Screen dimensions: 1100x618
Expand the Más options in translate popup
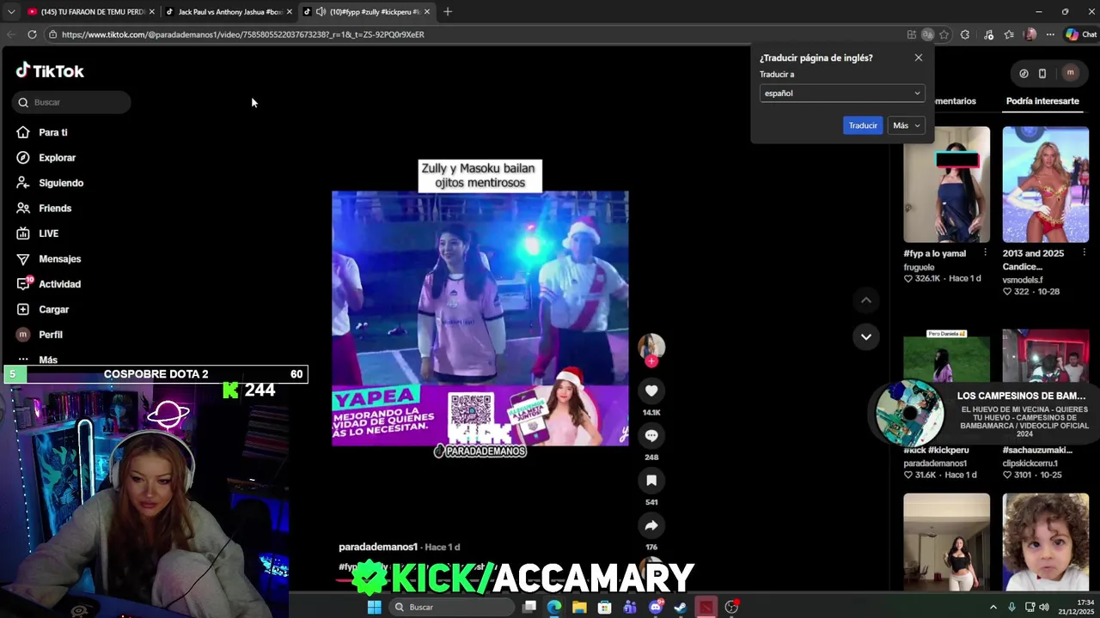(907, 125)
